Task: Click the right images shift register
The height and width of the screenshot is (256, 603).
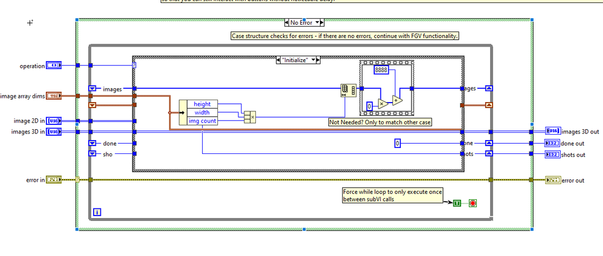Action: [489, 88]
